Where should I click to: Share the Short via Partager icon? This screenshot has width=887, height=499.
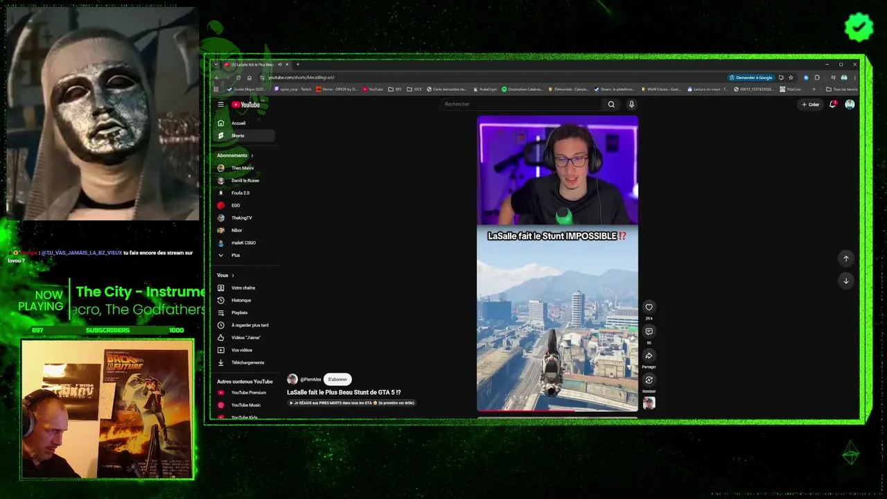(649, 356)
